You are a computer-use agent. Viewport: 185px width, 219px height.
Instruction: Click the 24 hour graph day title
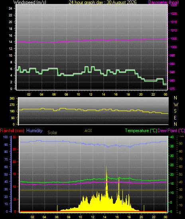tap(102, 2)
